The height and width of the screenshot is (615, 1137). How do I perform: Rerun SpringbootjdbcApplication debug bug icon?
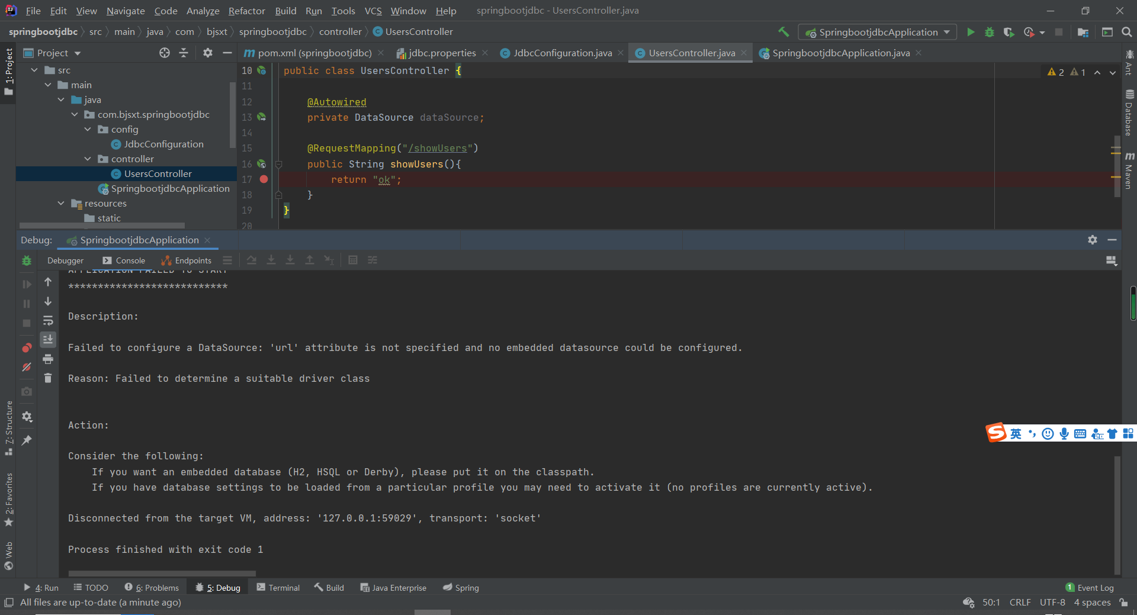pos(27,260)
